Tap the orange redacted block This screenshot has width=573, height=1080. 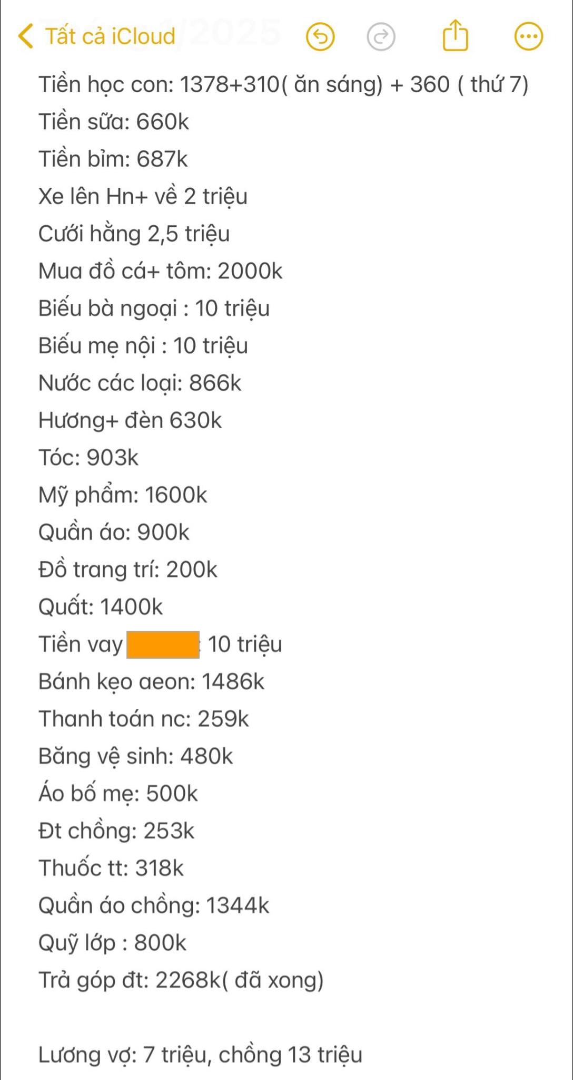163,644
